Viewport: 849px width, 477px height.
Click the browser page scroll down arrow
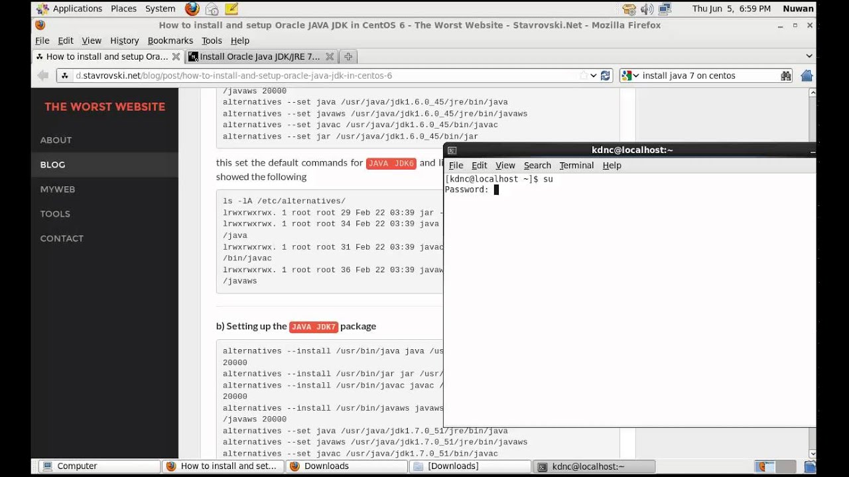[x=813, y=454]
